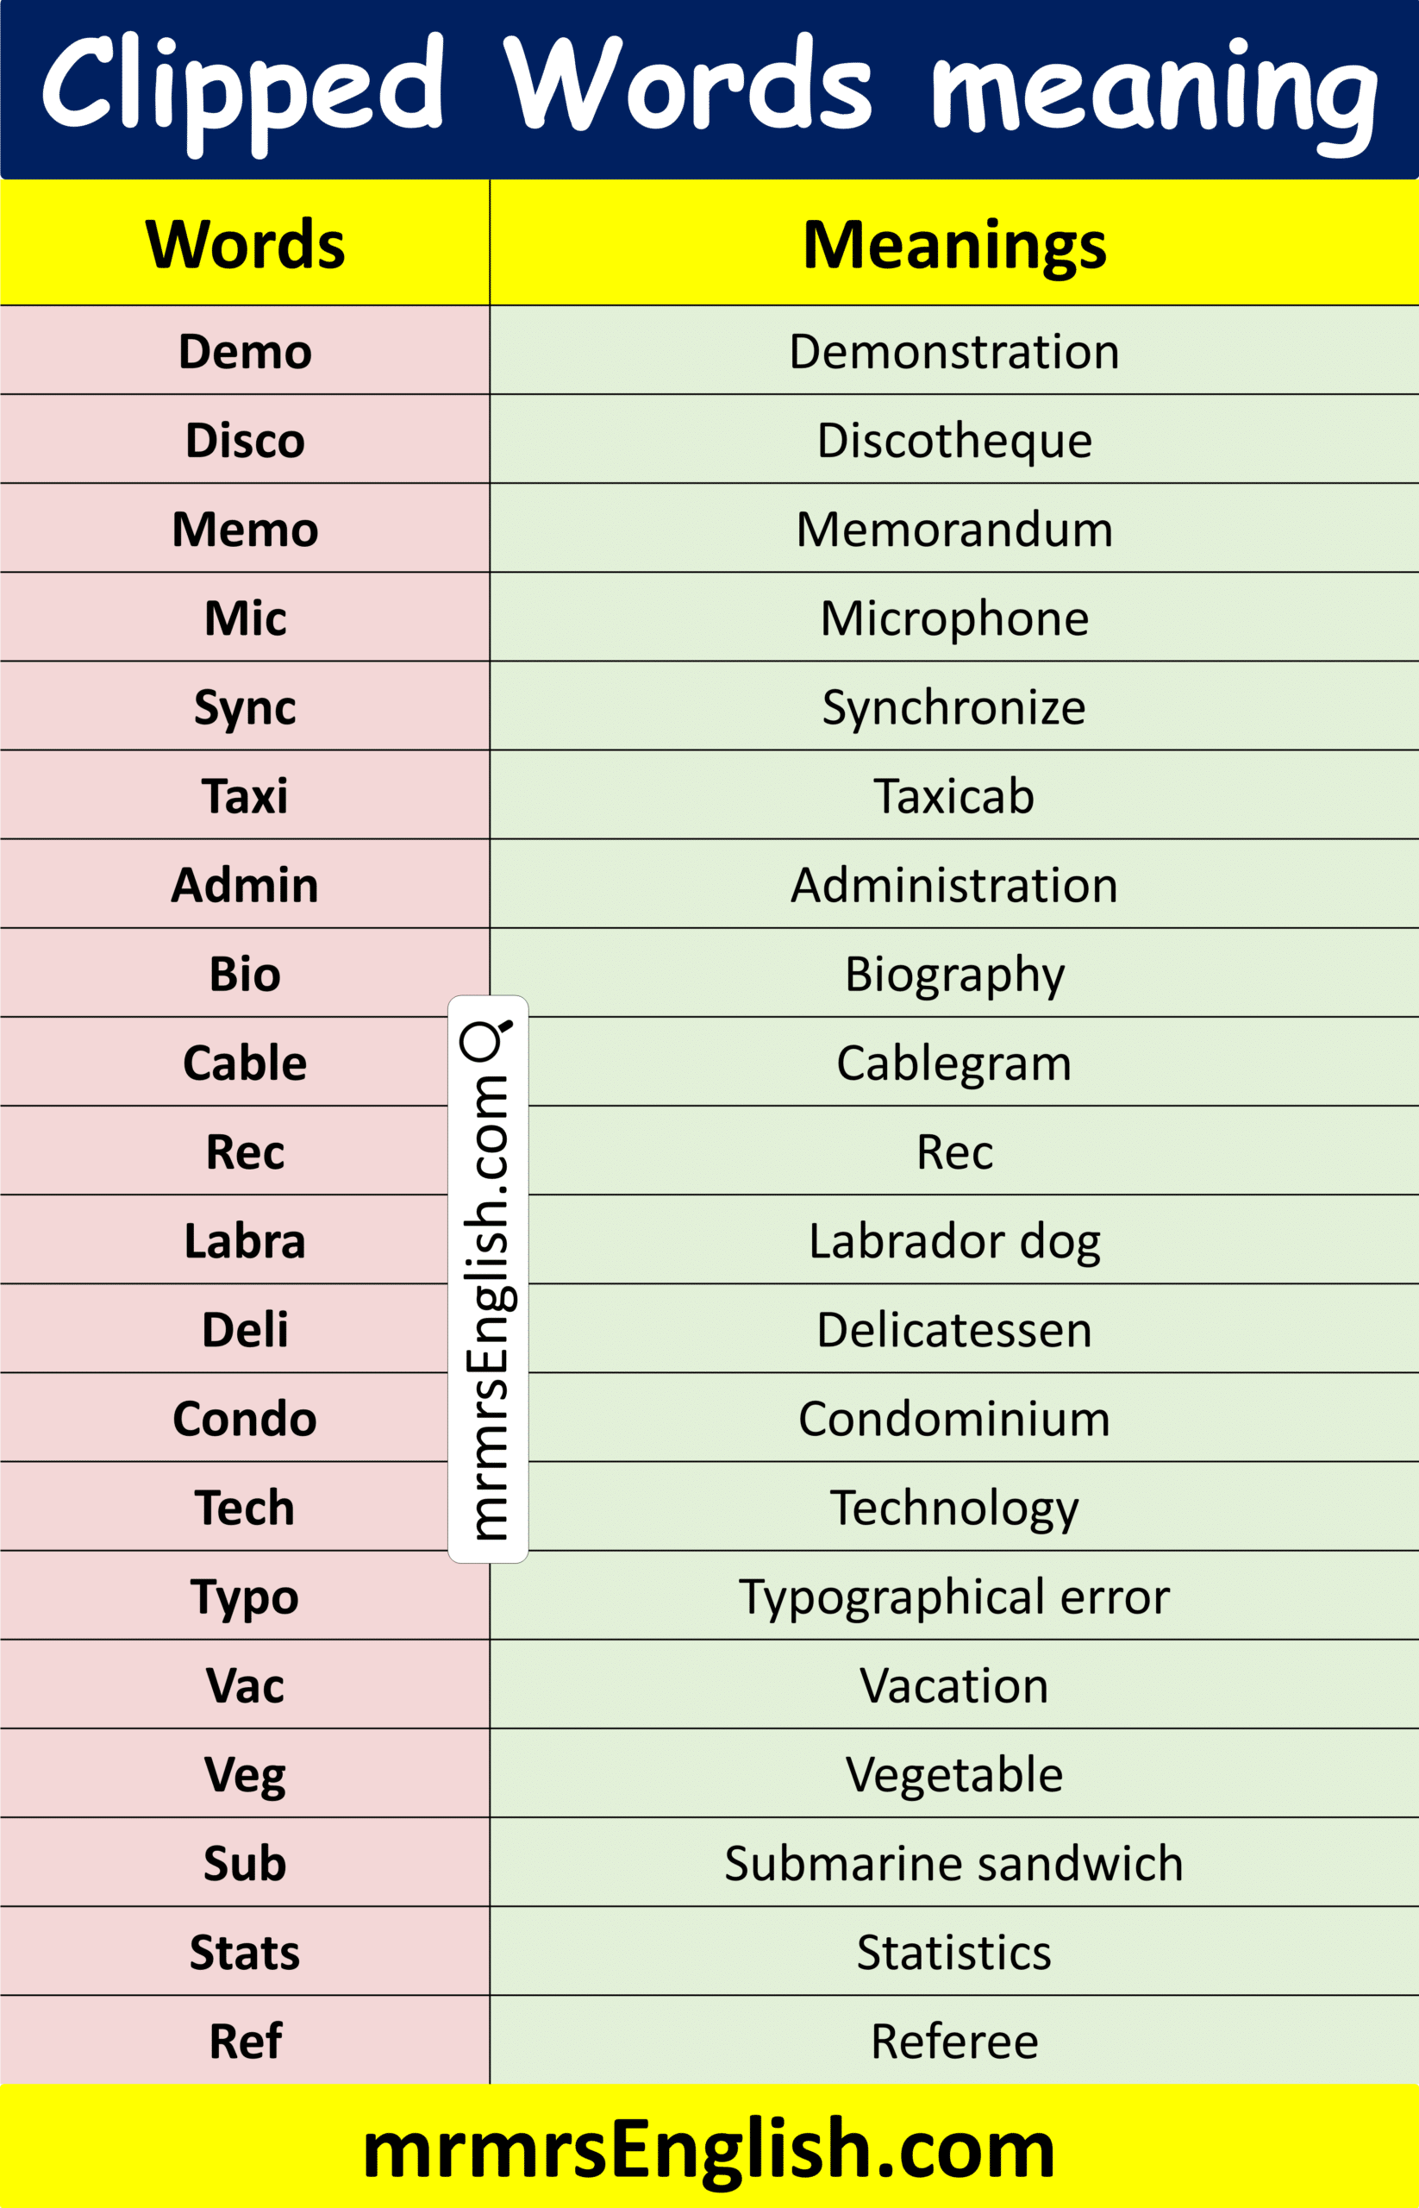Click the magnifier icon in the vertical watermark
This screenshot has height=2208, width=1419.
[x=485, y=1039]
